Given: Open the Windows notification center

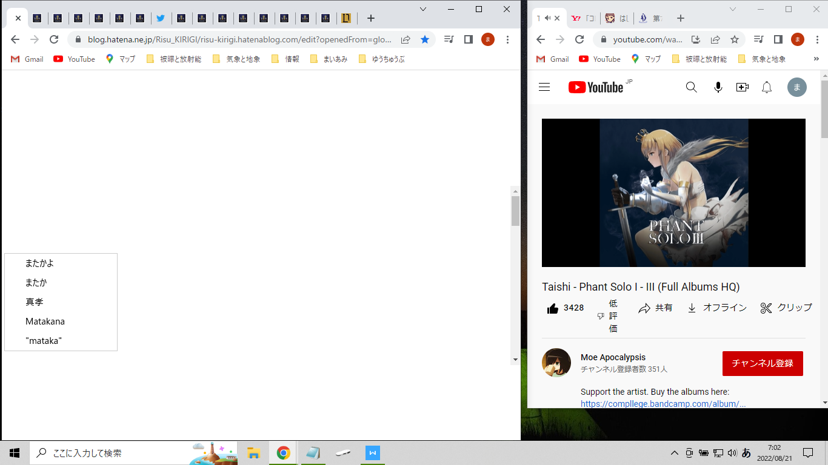Looking at the screenshot, I should (x=808, y=453).
